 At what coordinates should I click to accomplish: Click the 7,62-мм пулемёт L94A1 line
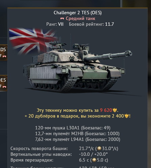pyautogui.click(x=78, y=139)
